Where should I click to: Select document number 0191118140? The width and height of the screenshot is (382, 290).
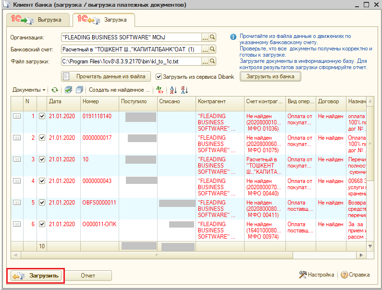coord(97,116)
